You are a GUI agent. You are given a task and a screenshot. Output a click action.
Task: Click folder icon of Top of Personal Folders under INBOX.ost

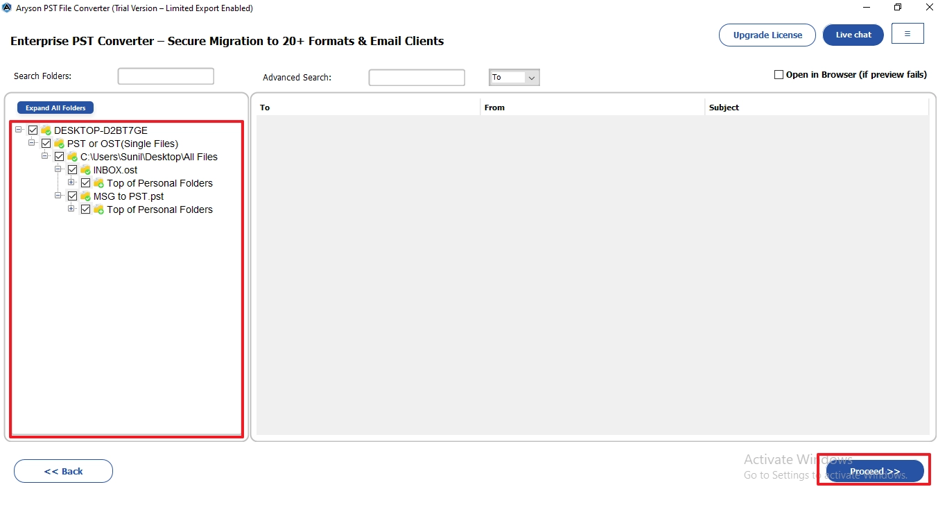(x=99, y=183)
